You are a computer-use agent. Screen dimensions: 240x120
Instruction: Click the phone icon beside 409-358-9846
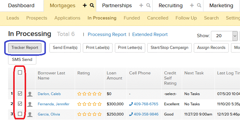coord(131,114)
